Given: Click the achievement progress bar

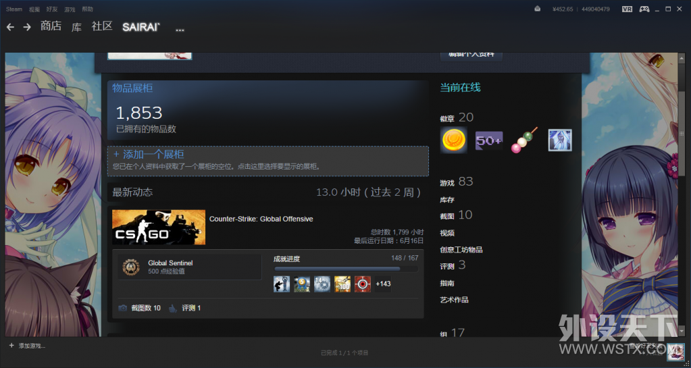Looking at the screenshot, I should pyautogui.click(x=346, y=269).
